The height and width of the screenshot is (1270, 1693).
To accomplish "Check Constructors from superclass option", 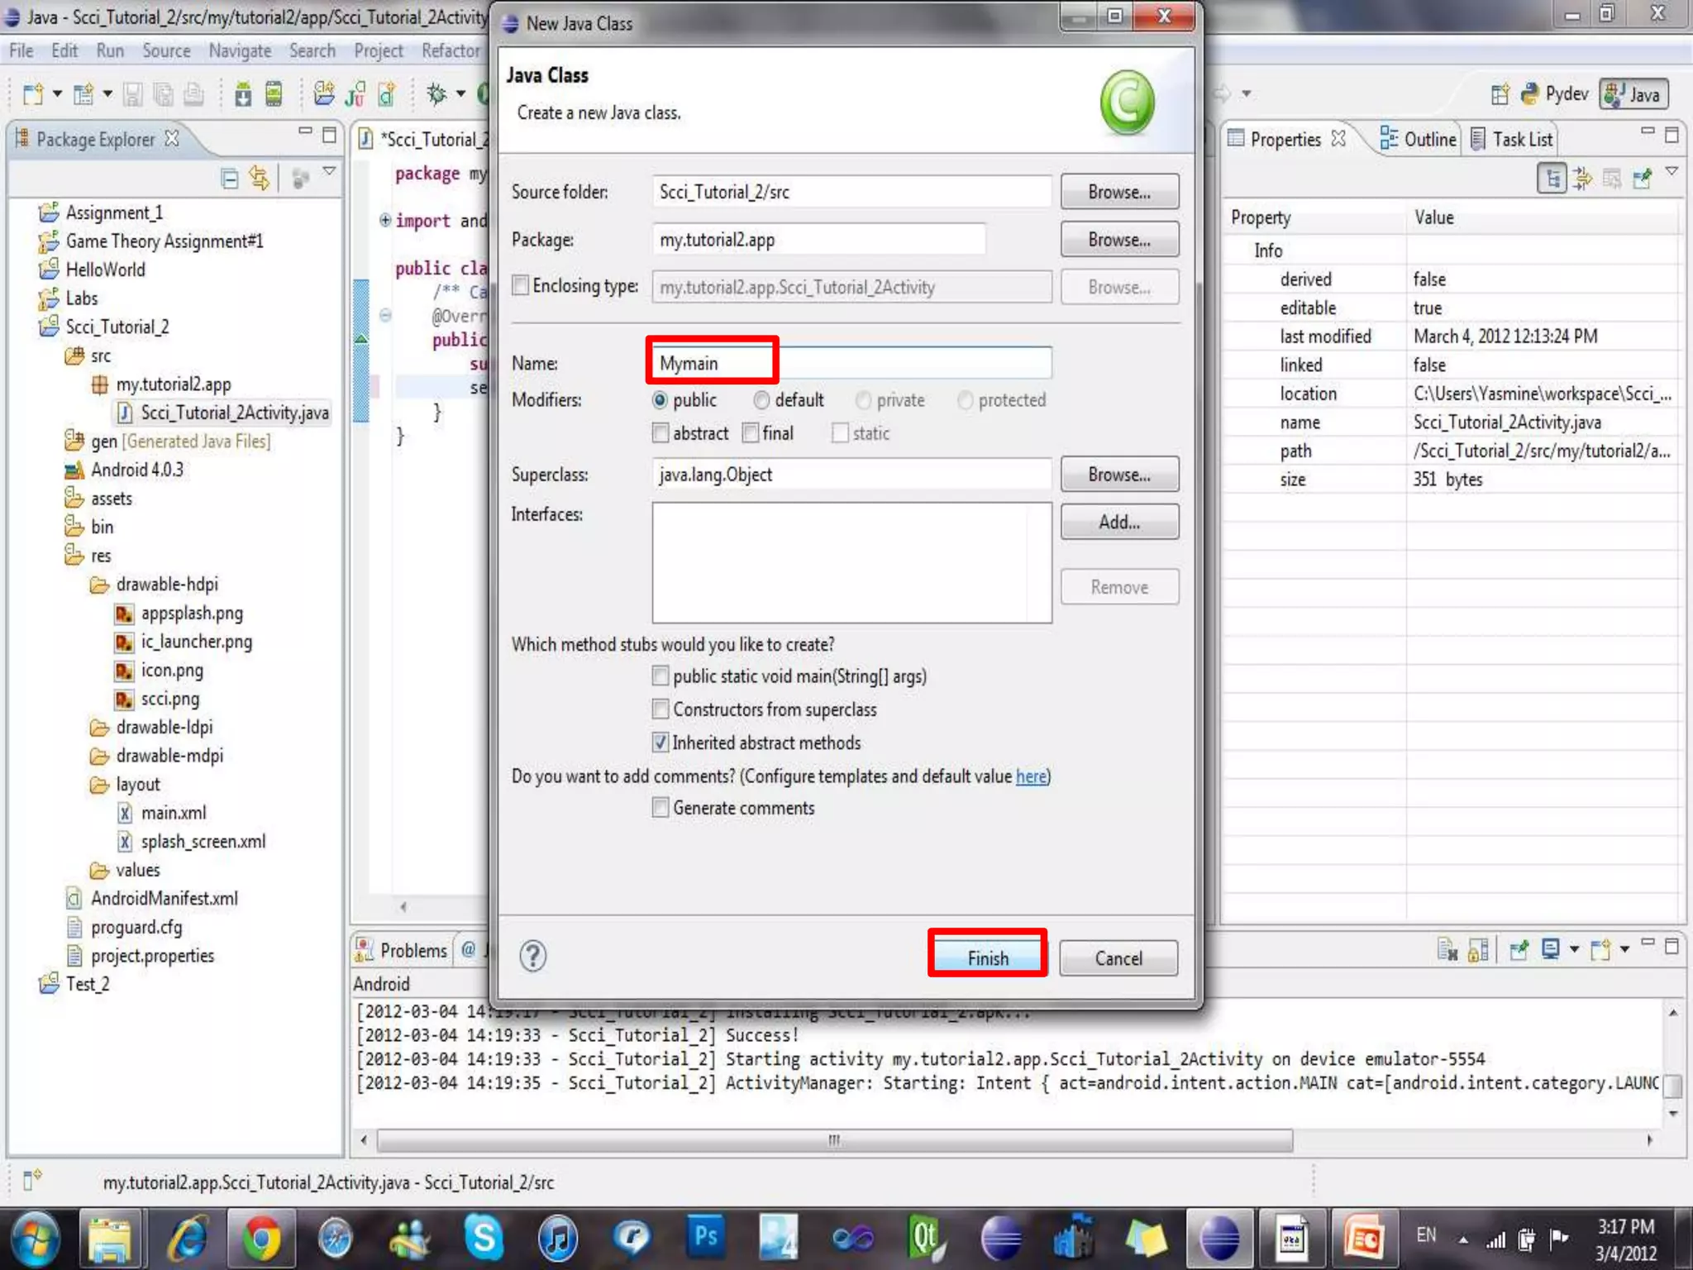I will (x=660, y=709).
